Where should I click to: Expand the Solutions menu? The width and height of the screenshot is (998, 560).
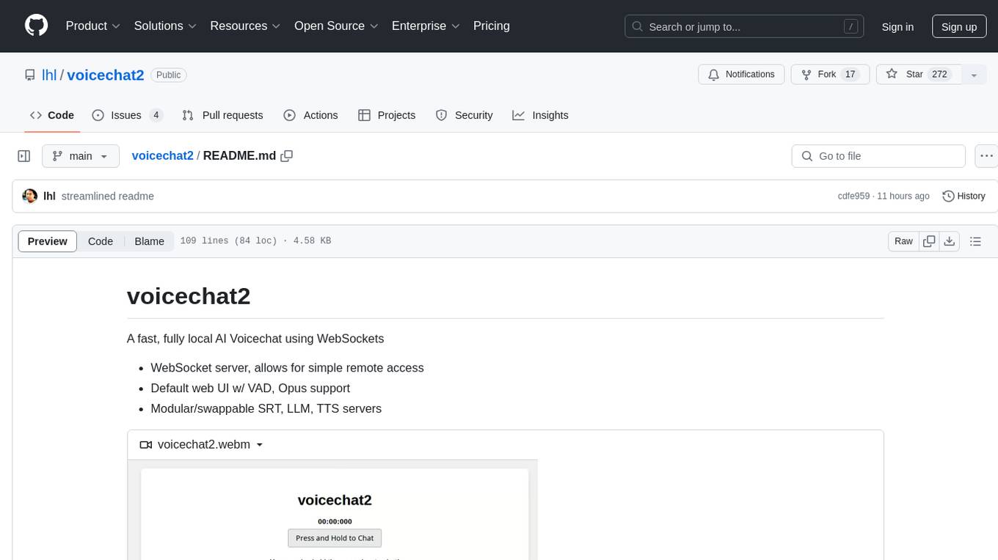(x=166, y=26)
